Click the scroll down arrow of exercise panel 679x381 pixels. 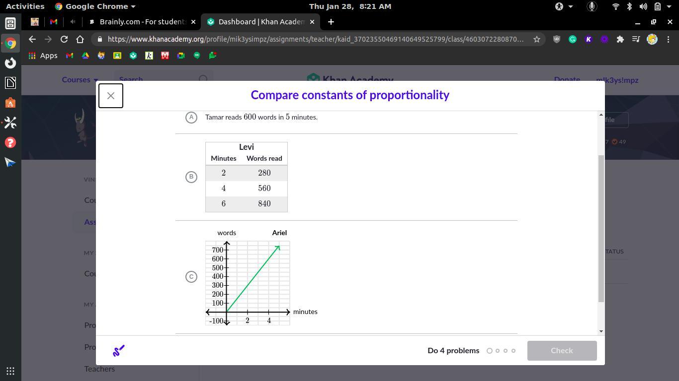pyautogui.click(x=601, y=331)
